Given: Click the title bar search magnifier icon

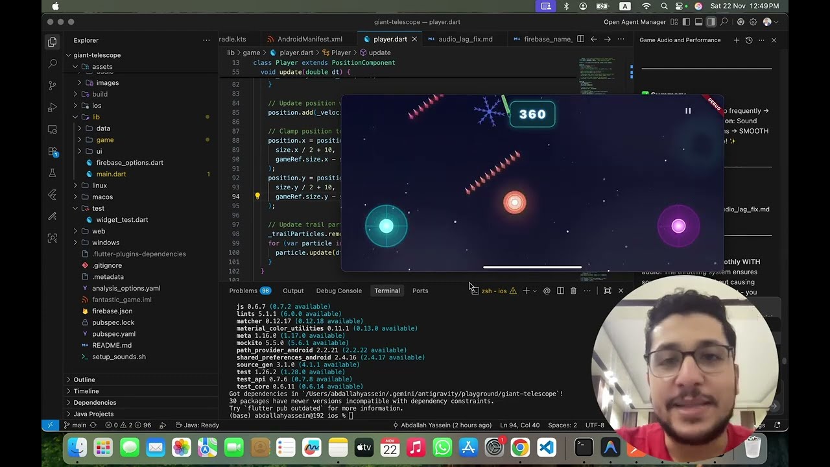Looking at the screenshot, I should pyautogui.click(x=724, y=22).
